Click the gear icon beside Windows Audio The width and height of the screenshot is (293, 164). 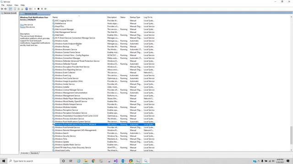coord(54,41)
